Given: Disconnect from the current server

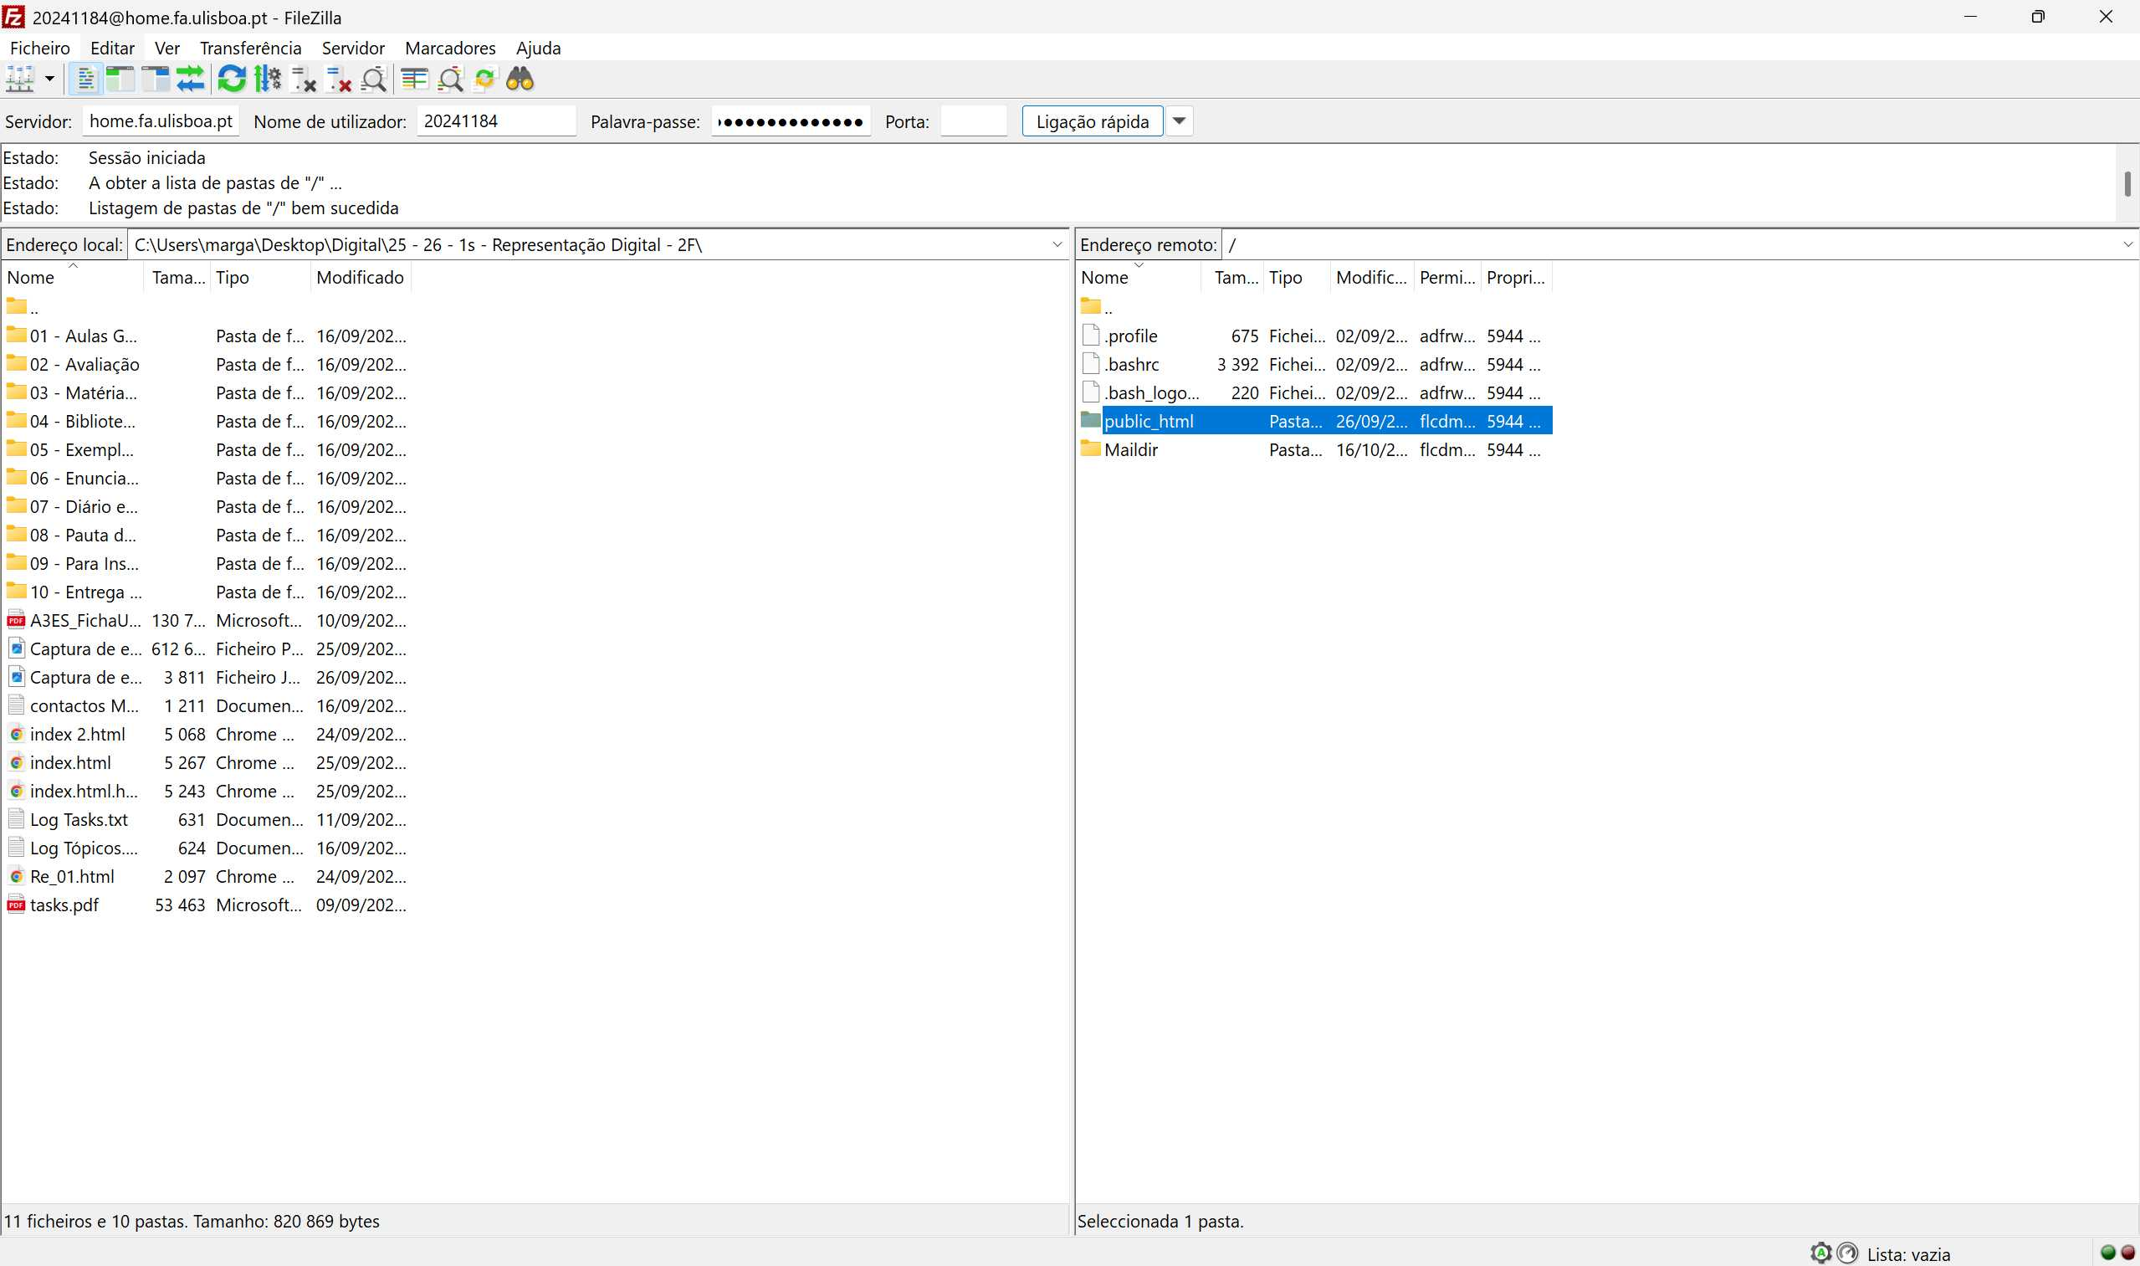Looking at the screenshot, I should pos(339,79).
